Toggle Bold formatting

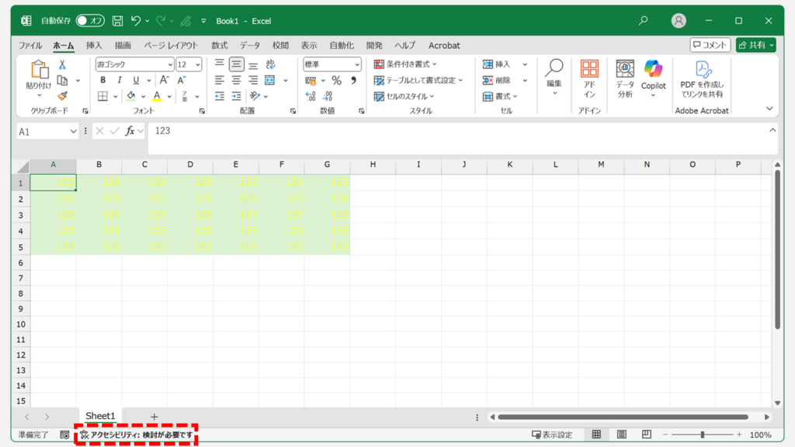(103, 81)
